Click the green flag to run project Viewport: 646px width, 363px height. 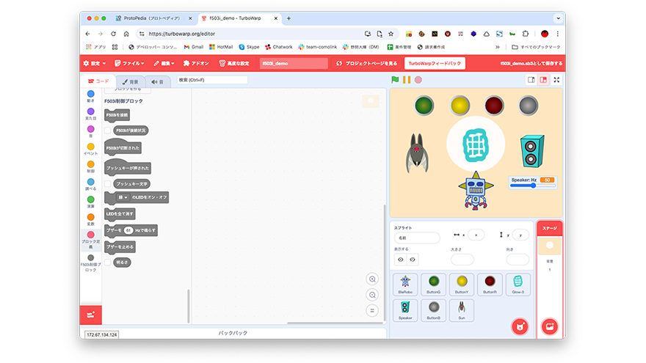395,80
